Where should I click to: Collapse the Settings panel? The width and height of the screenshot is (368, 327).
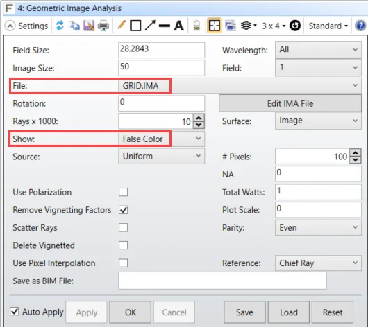10,26
